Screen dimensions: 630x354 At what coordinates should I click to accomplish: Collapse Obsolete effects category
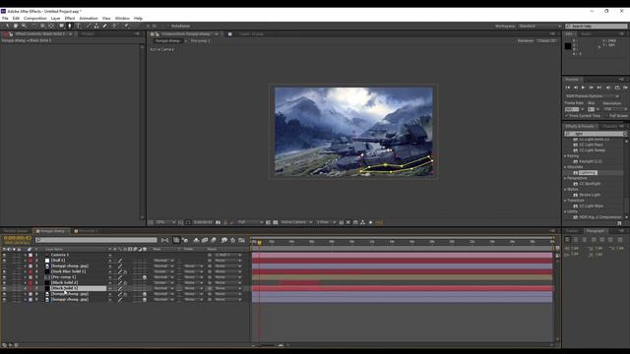click(565, 167)
